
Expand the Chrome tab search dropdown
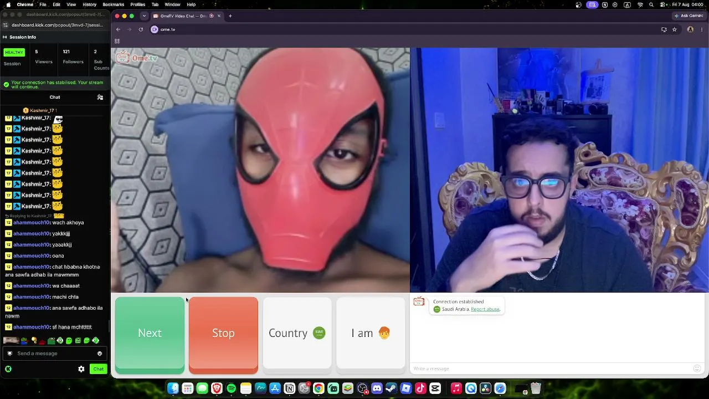[144, 16]
